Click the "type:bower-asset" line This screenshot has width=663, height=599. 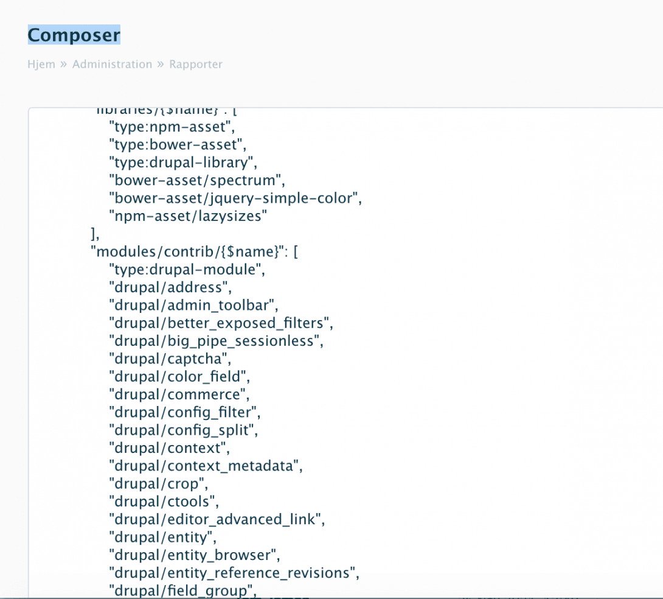tap(177, 145)
